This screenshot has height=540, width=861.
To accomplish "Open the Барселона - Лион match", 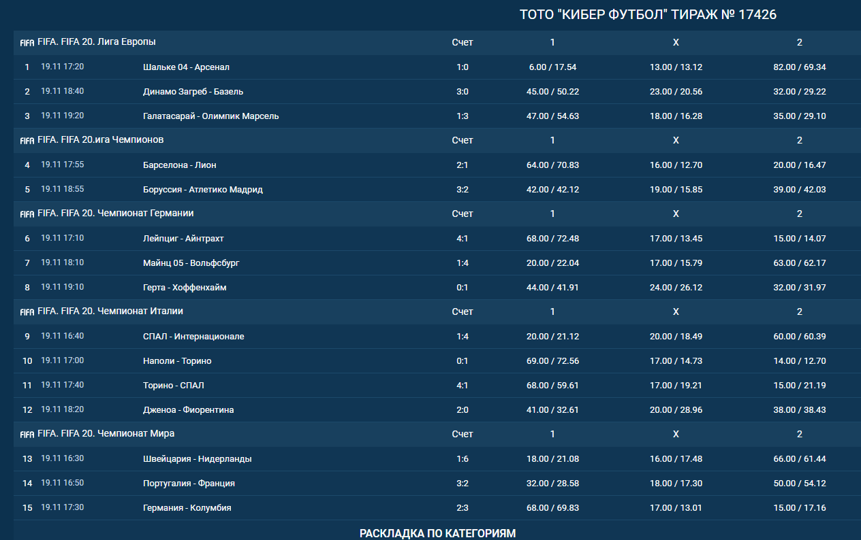I will tap(180, 165).
